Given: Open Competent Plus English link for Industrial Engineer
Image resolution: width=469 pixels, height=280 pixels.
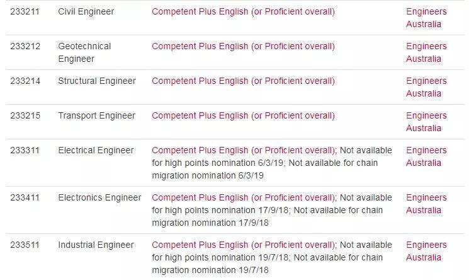Looking at the screenshot, I should 243,245.
